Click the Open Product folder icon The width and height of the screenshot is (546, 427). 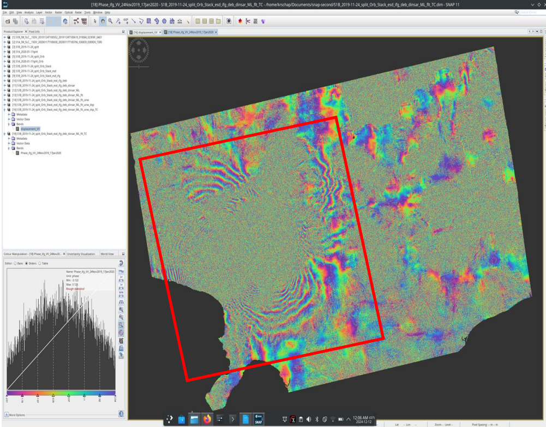tap(7, 21)
